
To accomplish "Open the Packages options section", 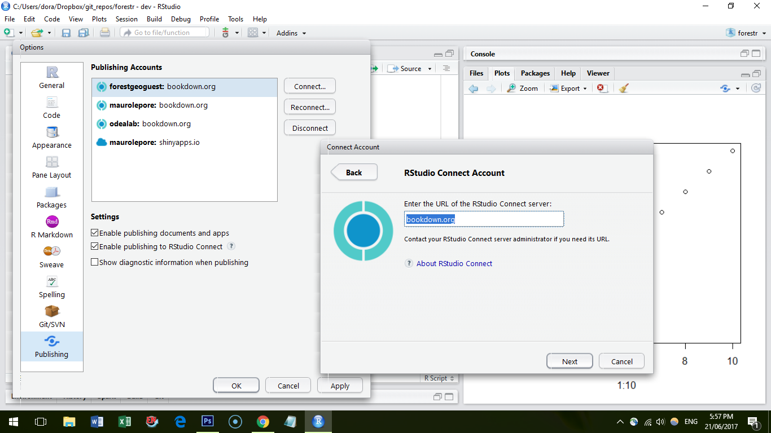I will pos(52,197).
